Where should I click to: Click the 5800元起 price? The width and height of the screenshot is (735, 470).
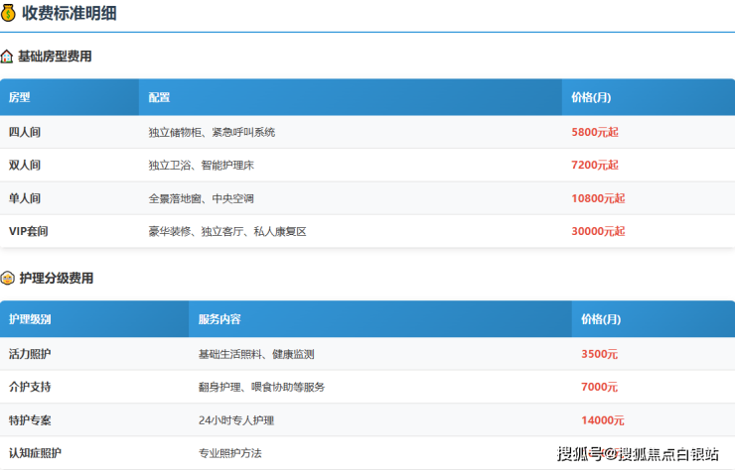point(595,132)
